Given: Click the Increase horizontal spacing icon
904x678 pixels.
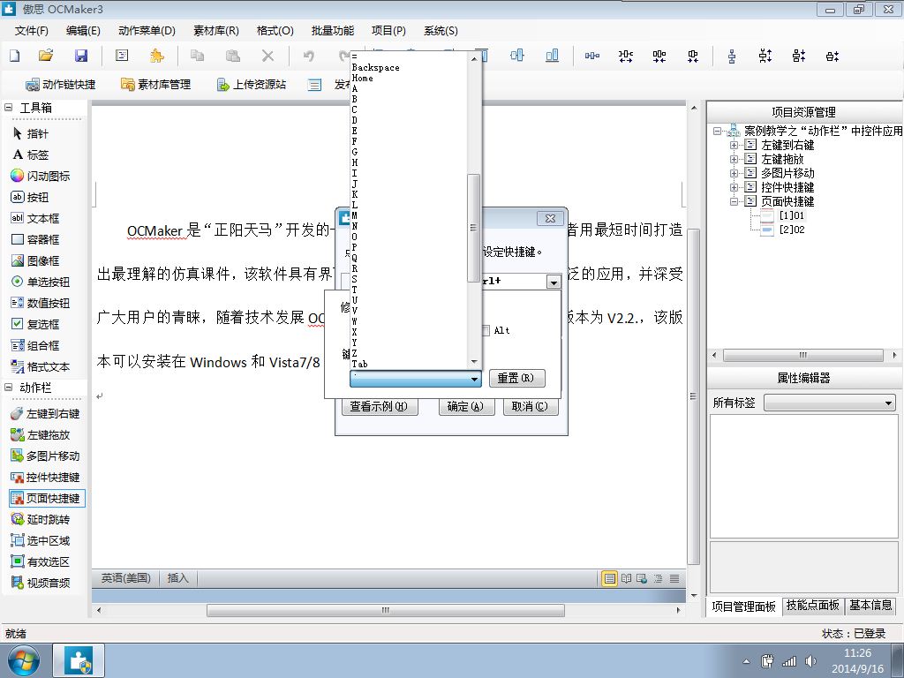Looking at the screenshot, I should click(x=626, y=56).
